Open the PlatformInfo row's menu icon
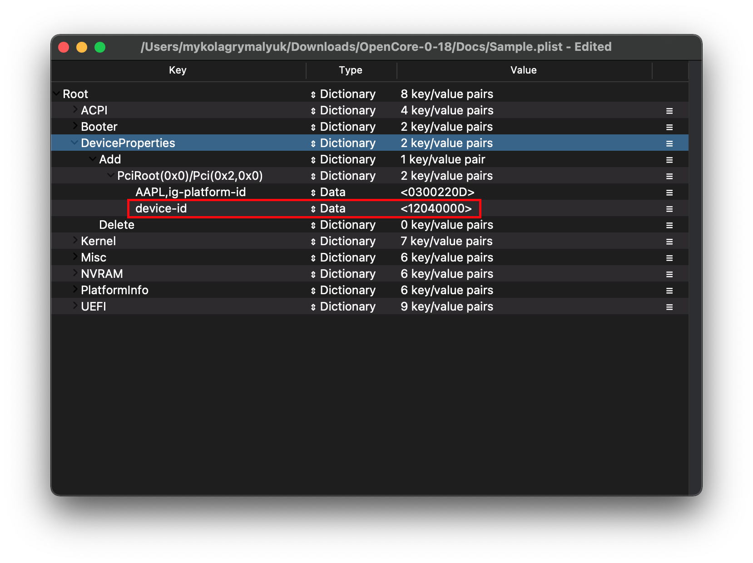 tap(669, 291)
